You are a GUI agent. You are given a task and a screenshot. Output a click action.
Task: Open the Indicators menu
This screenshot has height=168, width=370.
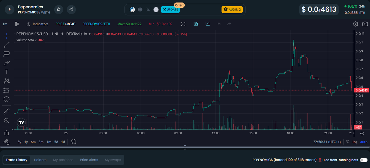point(38,24)
